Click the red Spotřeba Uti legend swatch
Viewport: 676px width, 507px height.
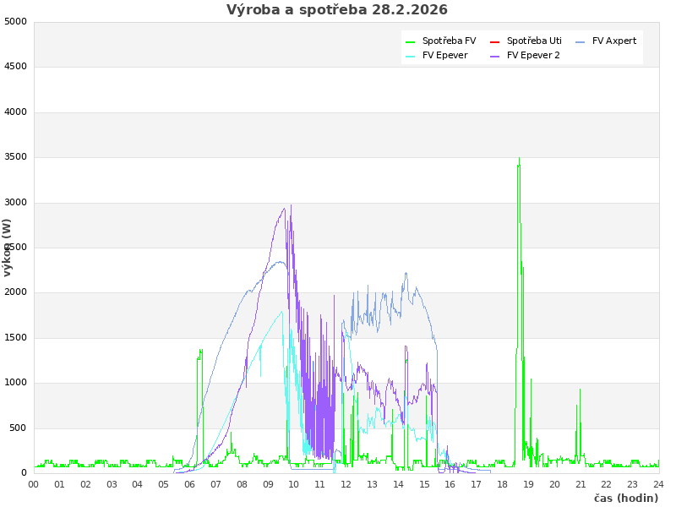pyautogui.click(x=495, y=41)
